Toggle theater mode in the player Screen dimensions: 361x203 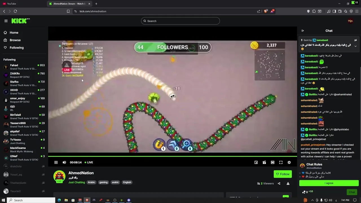(x=272, y=162)
